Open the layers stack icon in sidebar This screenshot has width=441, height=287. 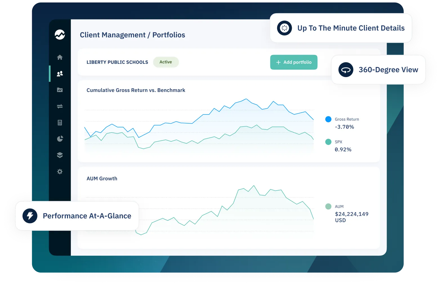pyautogui.click(x=60, y=155)
